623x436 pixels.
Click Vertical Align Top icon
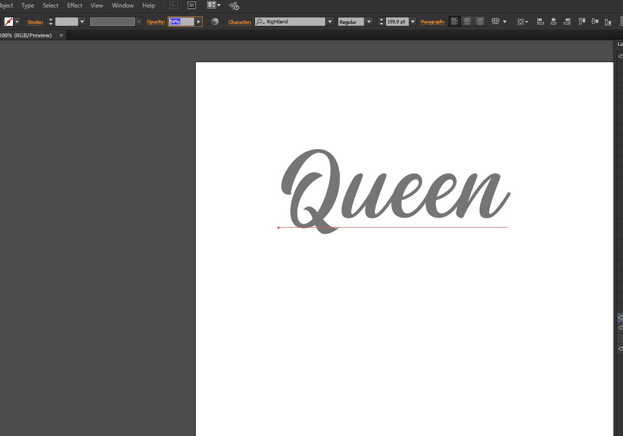pos(582,22)
